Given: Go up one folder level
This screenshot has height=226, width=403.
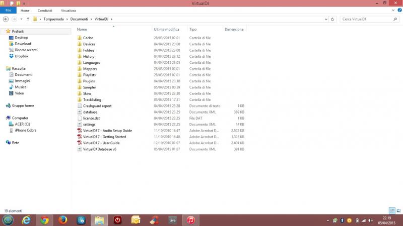Looking at the screenshot, I should tap(28, 19).
